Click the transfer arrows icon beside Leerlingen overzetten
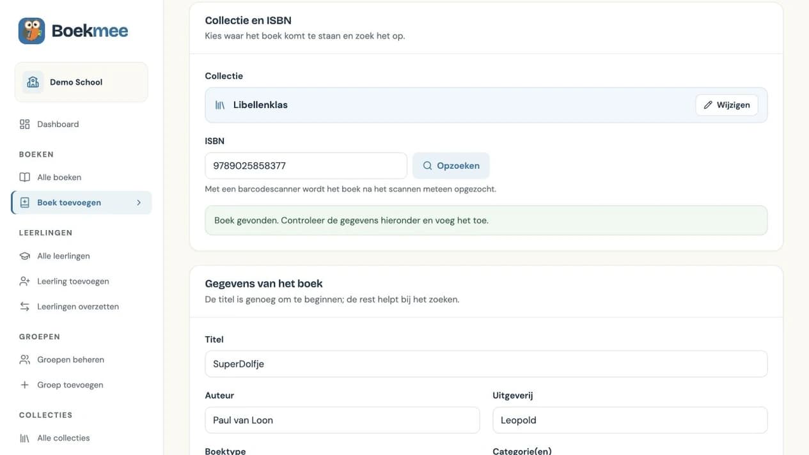 25,307
